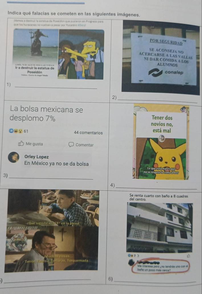This screenshot has width=202, height=294.
Task: Click Orley Lopez's profile picture
Action: click(13, 157)
